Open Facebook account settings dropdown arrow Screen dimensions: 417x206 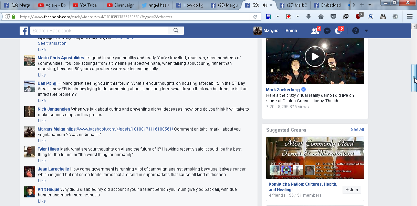[x=366, y=31]
